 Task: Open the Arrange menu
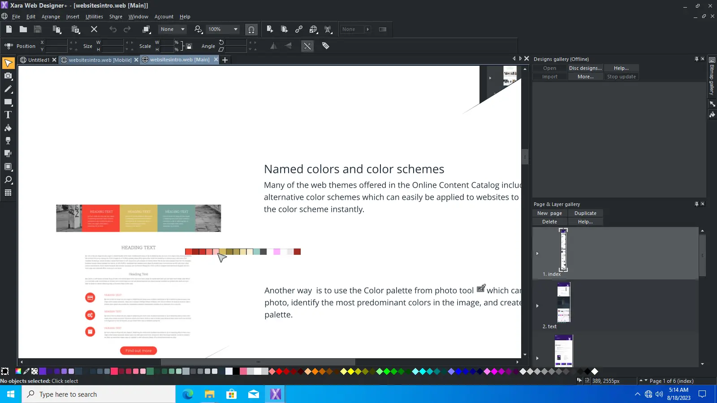(x=51, y=17)
